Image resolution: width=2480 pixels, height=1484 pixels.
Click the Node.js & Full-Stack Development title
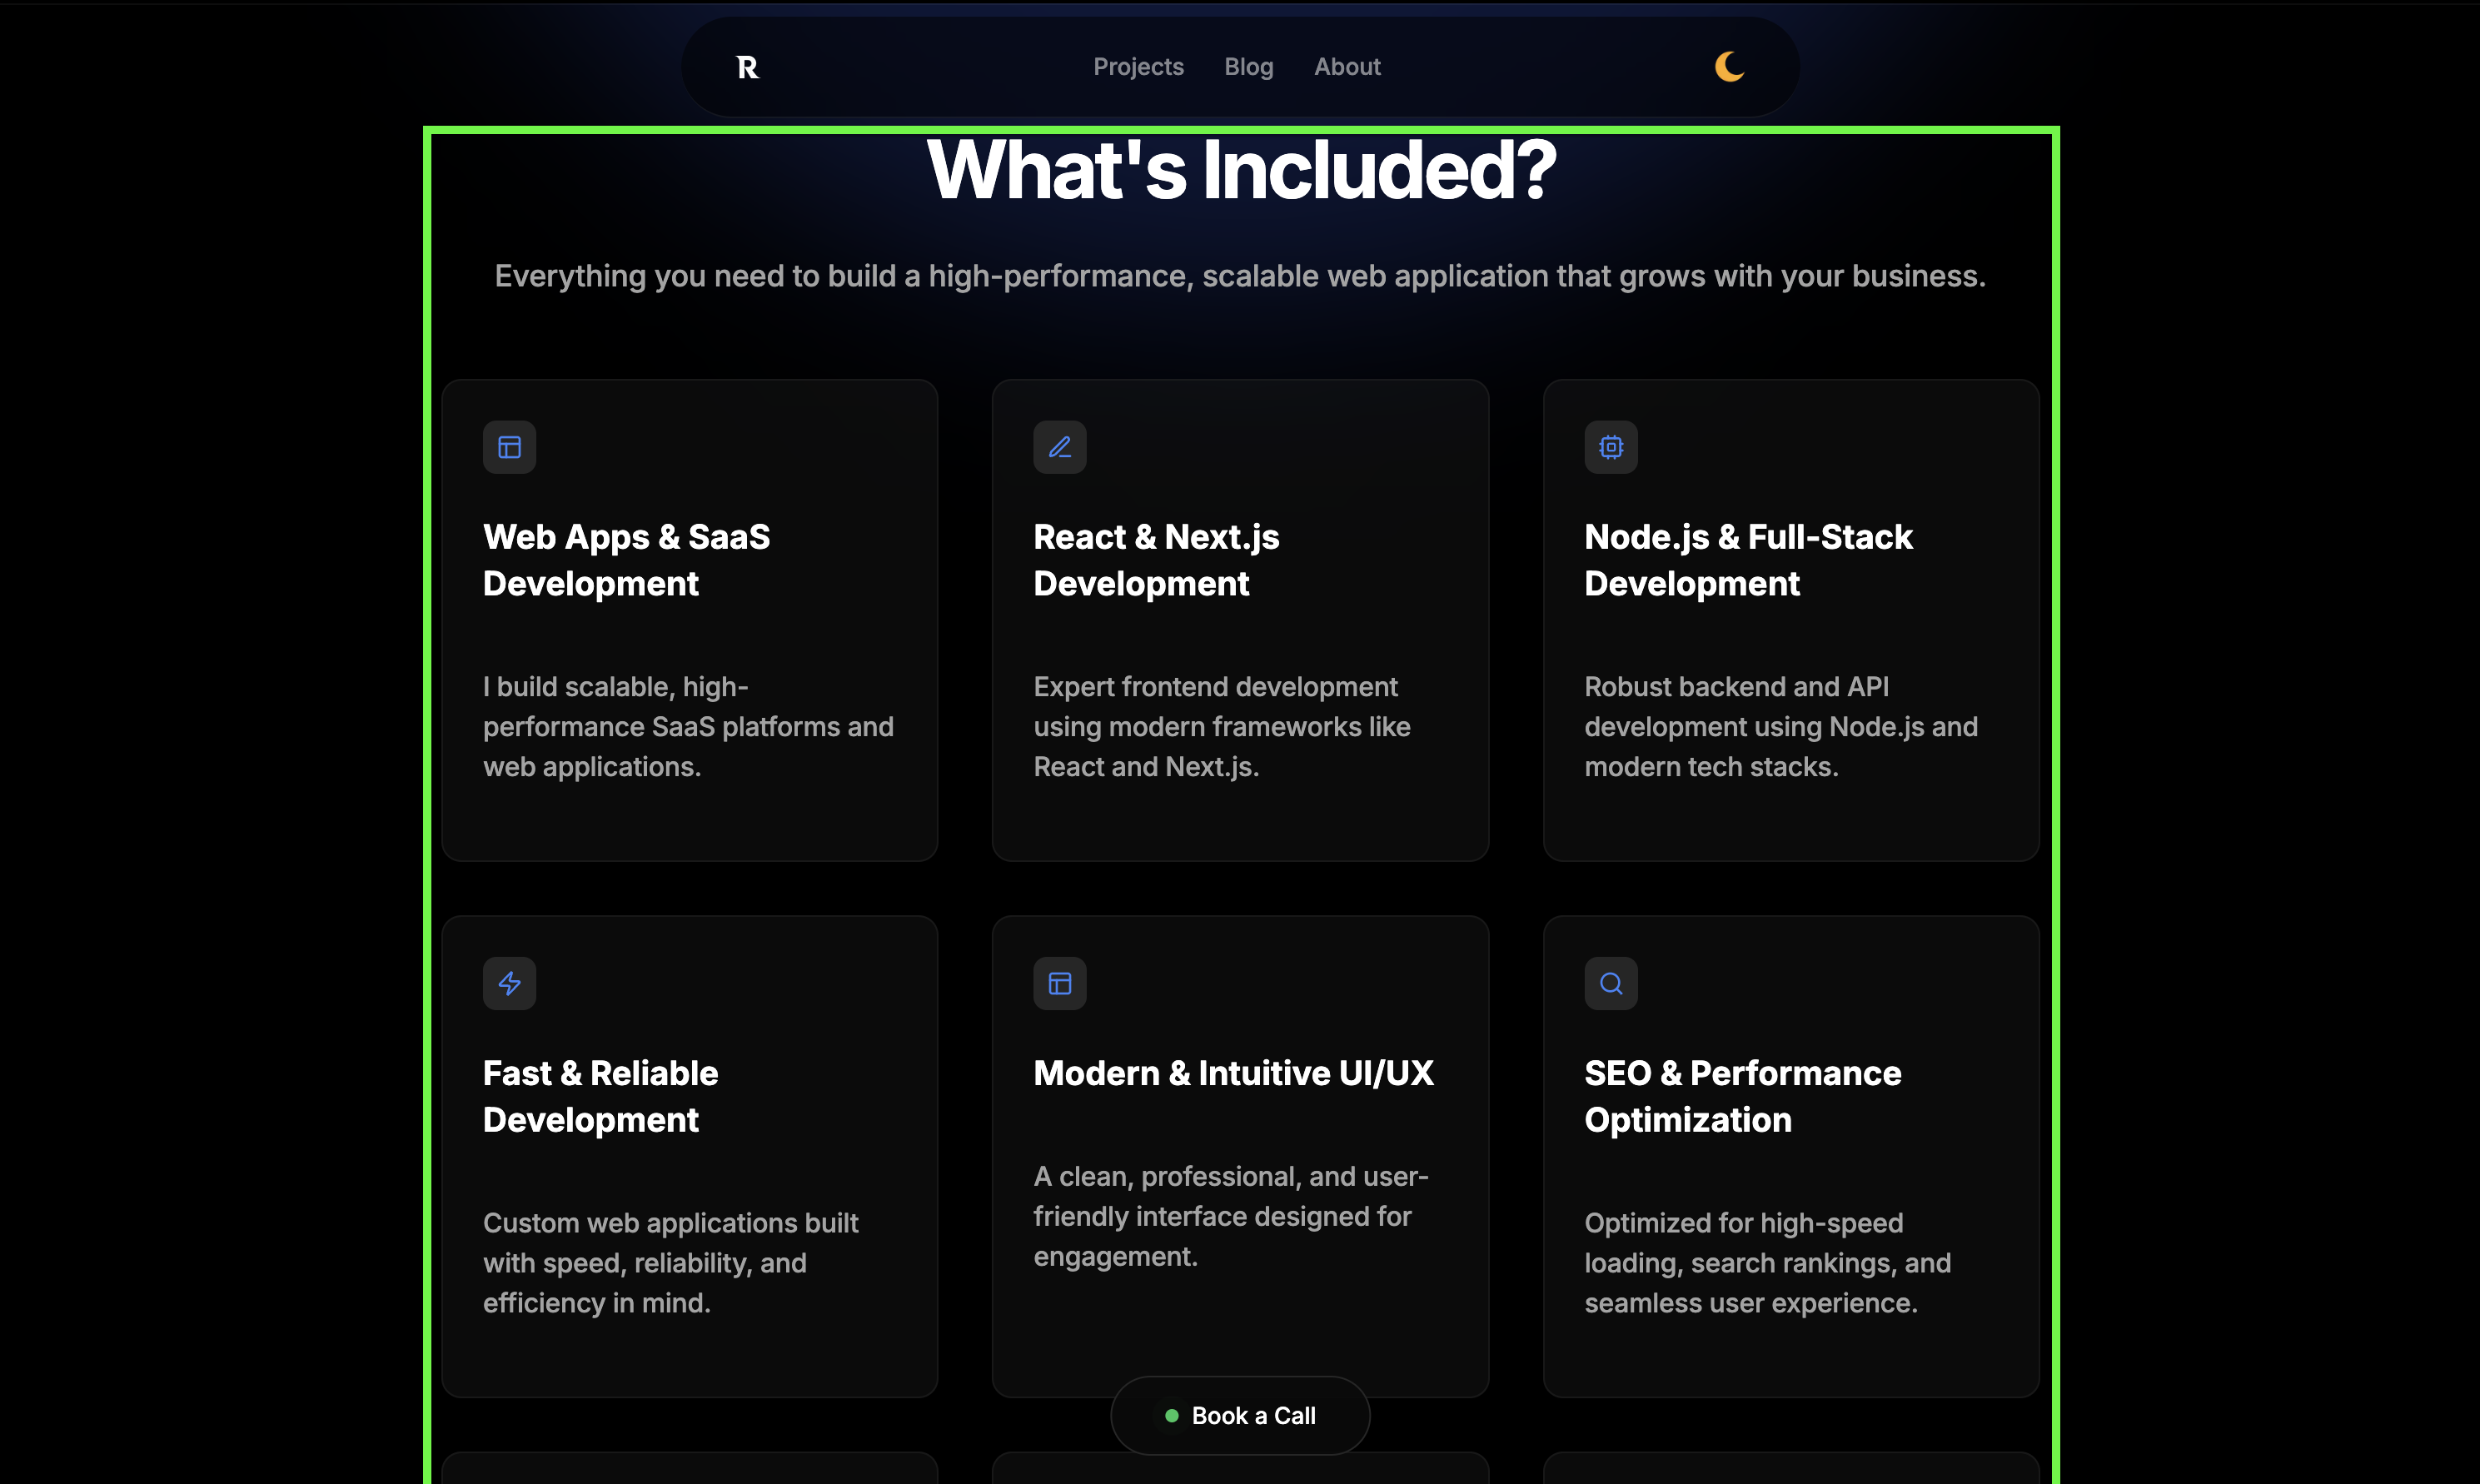(1748, 560)
